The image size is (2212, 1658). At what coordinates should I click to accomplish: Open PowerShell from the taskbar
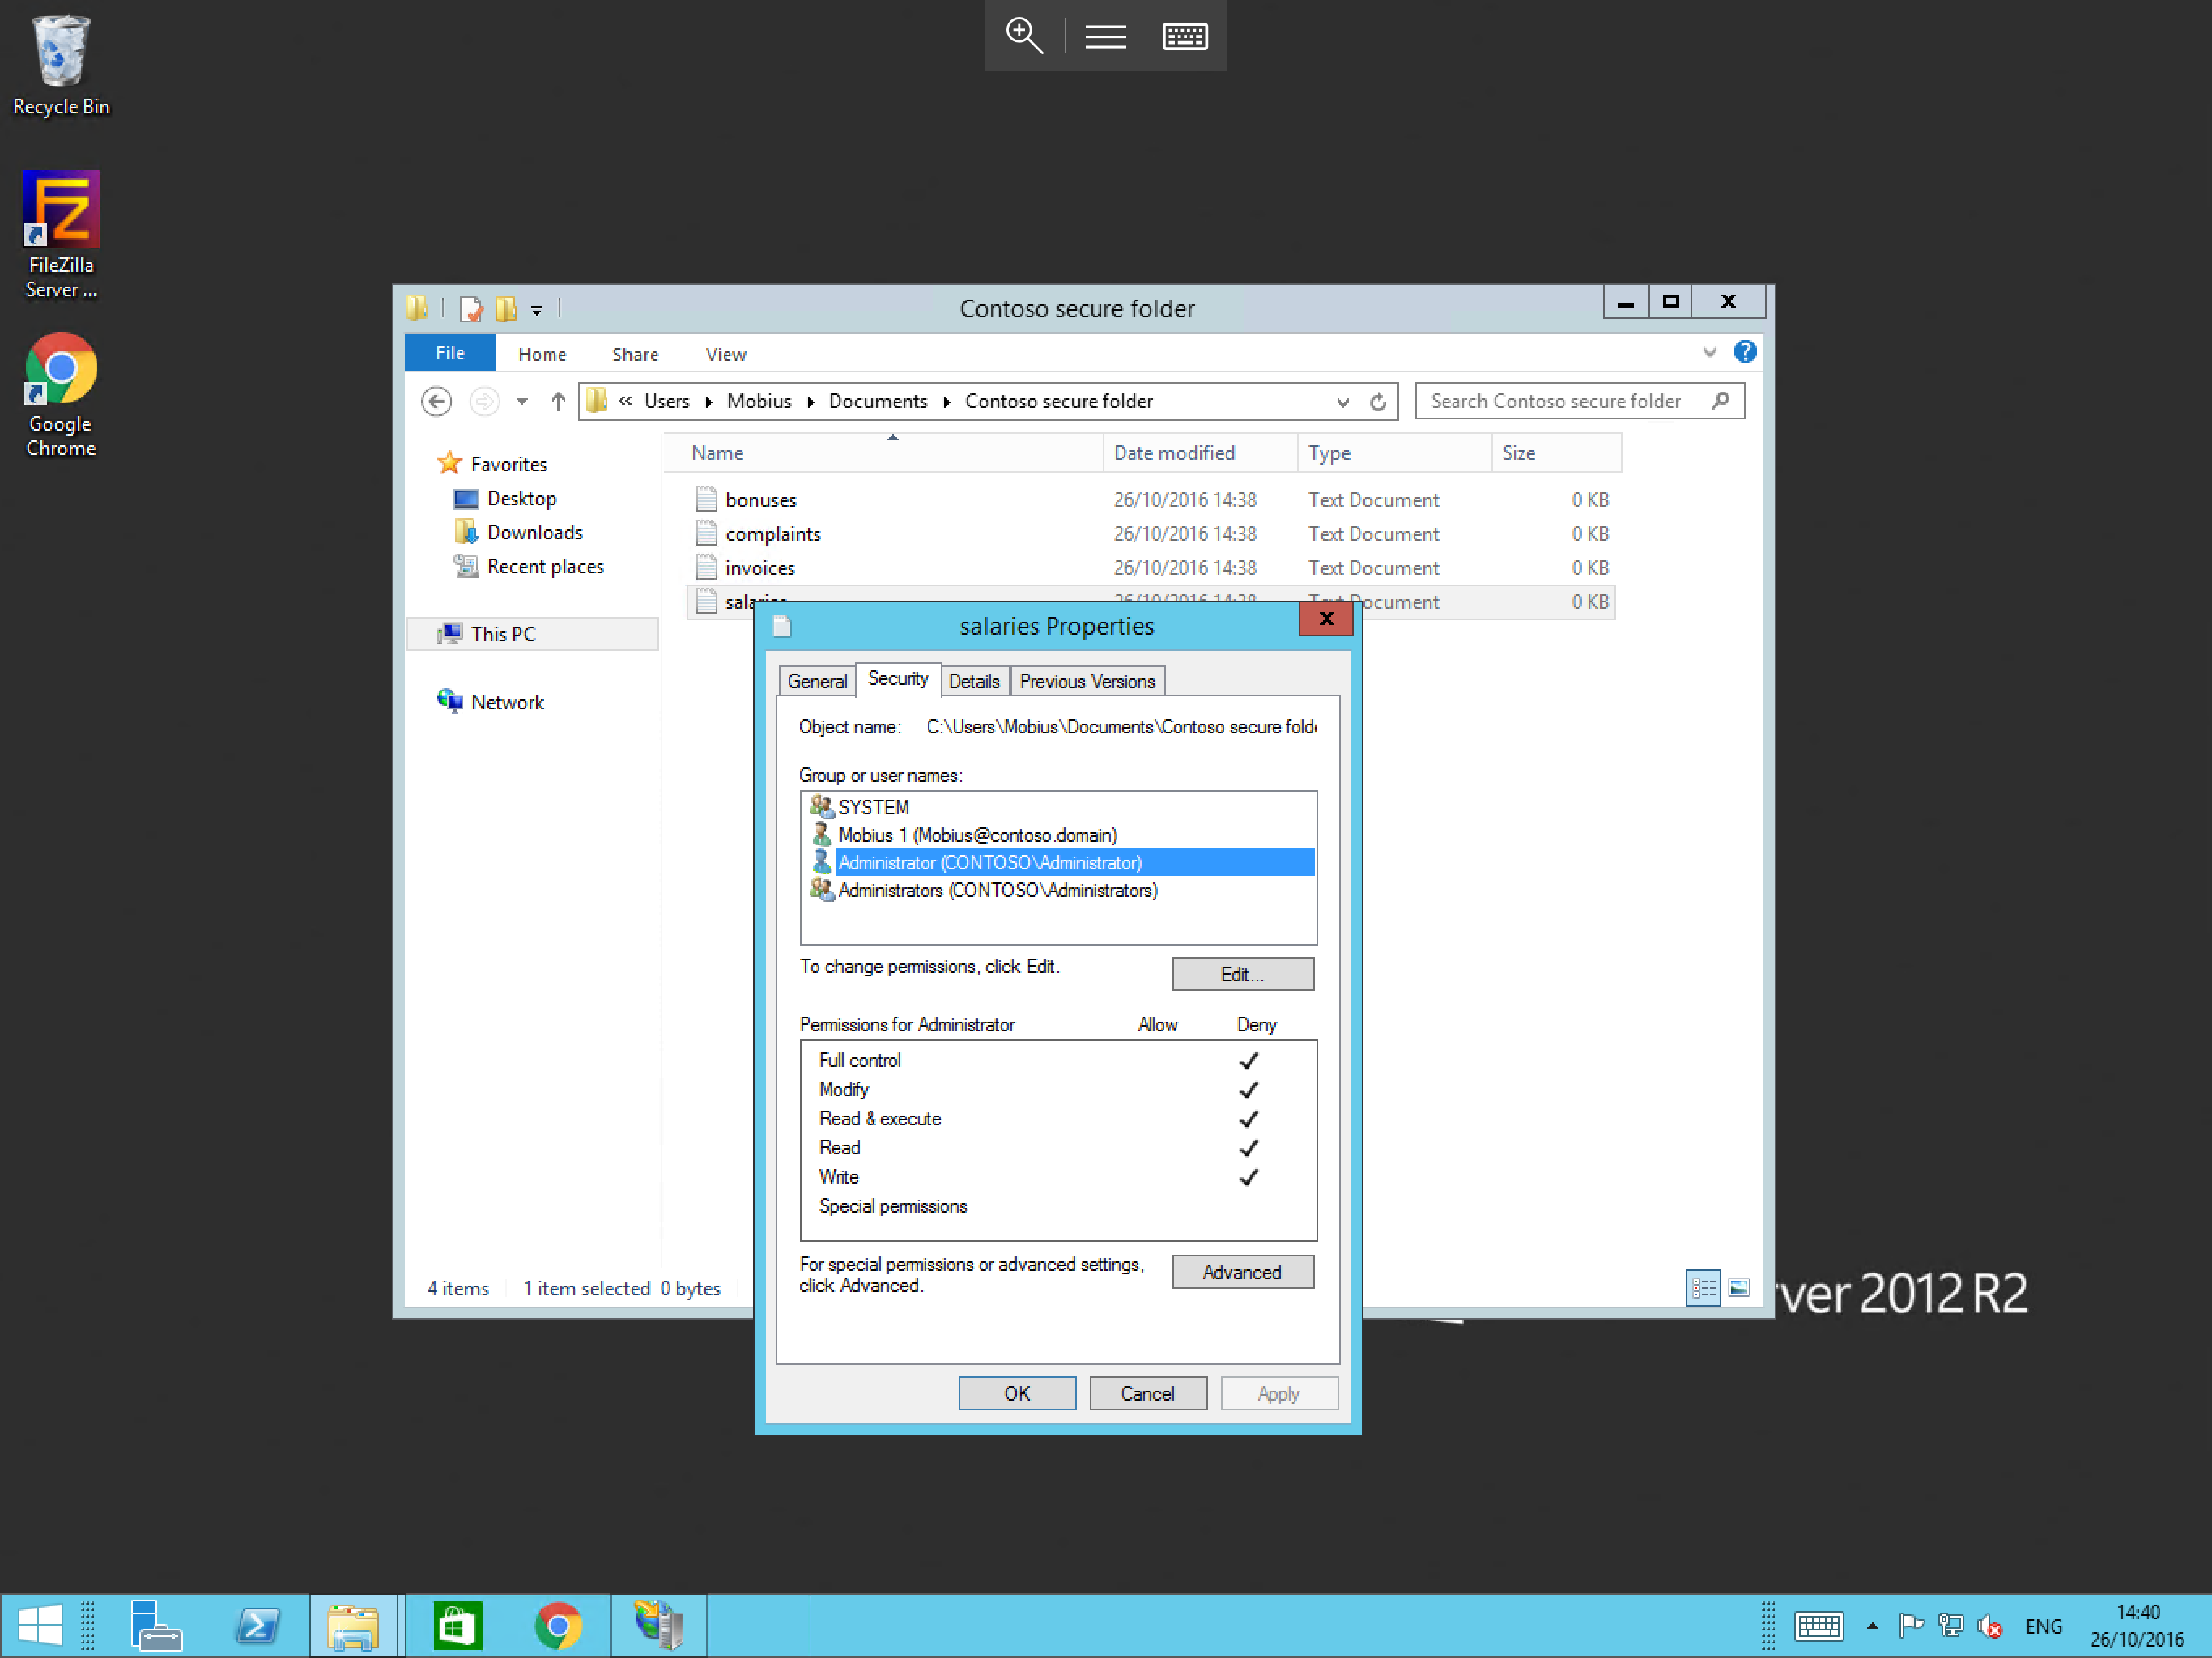257,1625
